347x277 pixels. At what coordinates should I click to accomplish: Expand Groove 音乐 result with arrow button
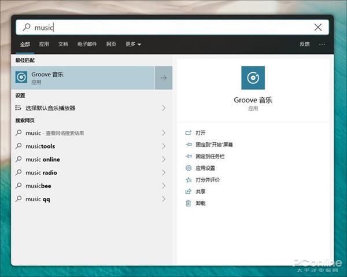(x=164, y=77)
